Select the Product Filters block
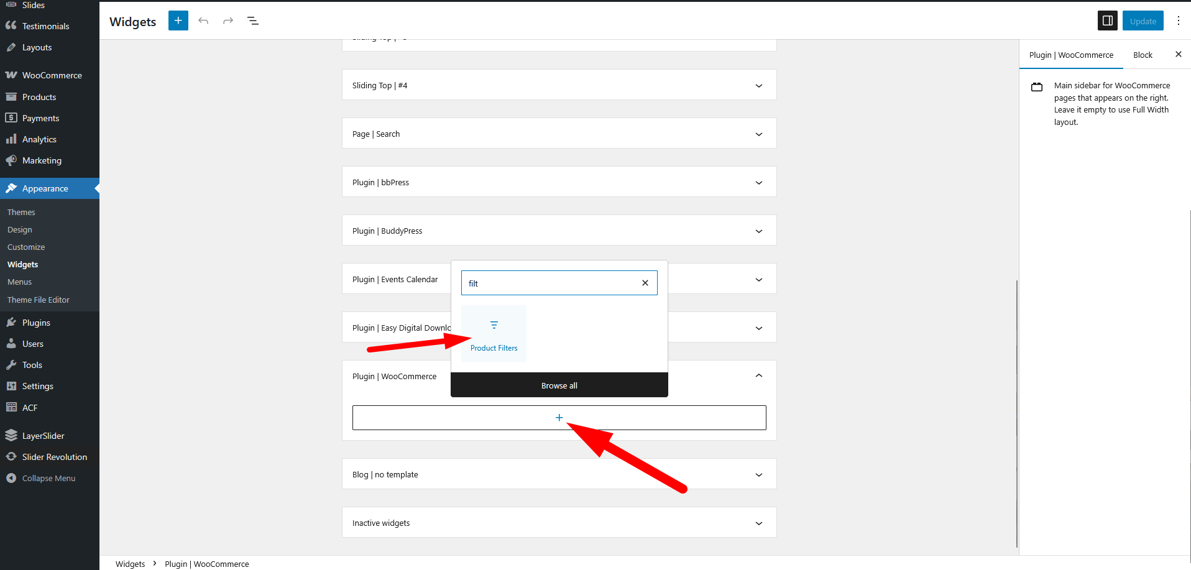 point(494,334)
